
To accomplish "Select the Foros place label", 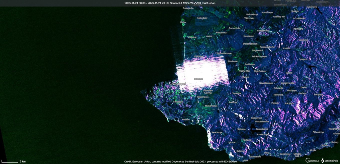I will (245, 161).
